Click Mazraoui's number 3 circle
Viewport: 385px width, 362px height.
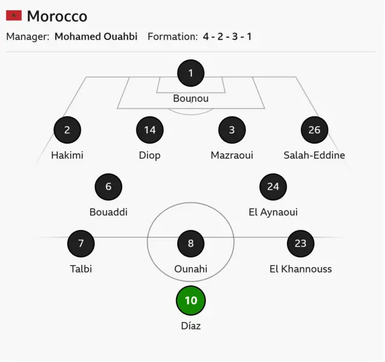[x=232, y=130]
